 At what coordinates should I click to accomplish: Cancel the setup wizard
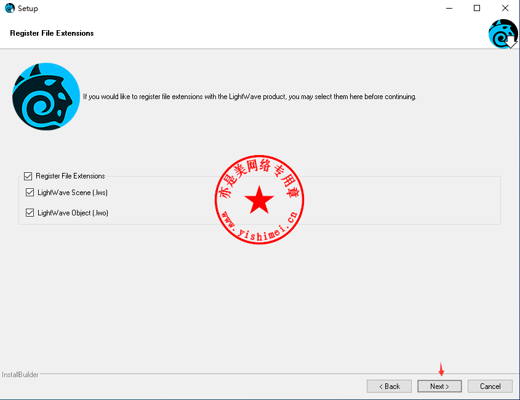click(x=490, y=386)
